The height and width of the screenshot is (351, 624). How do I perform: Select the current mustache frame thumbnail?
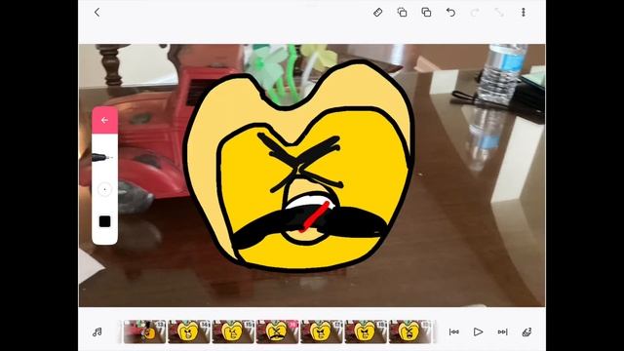(277, 331)
